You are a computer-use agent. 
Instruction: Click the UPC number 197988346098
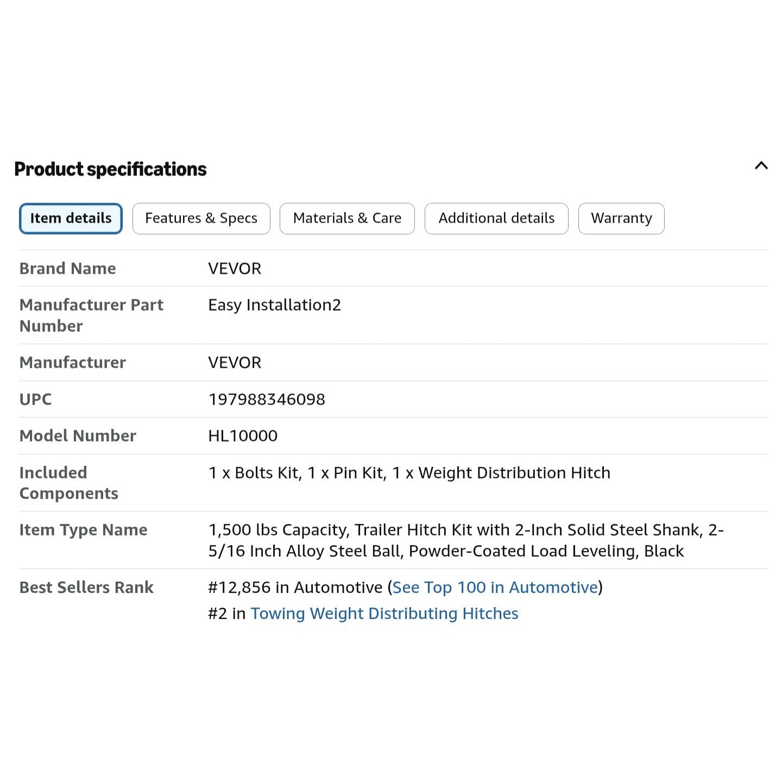point(267,399)
